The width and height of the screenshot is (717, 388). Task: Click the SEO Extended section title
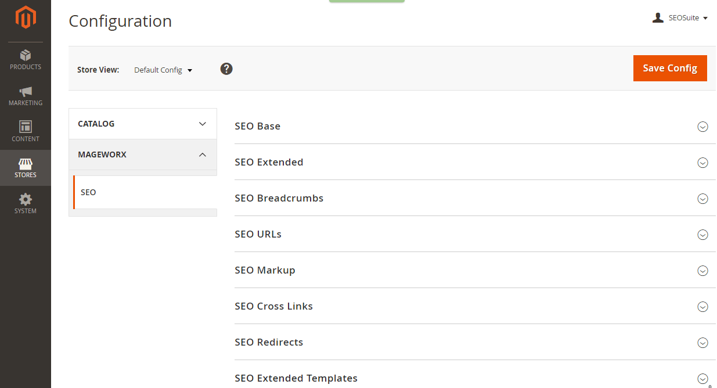coord(269,162)
